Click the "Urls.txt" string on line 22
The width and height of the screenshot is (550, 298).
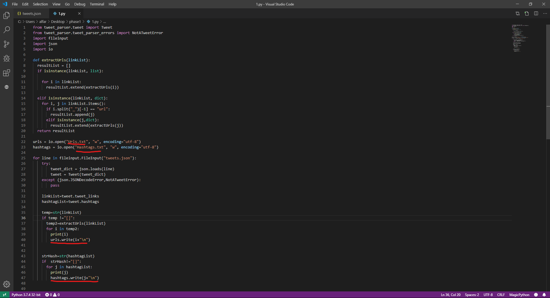point(77,142)
